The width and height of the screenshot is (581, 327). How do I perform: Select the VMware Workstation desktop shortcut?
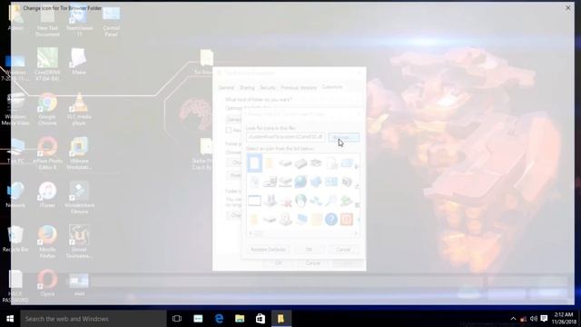(79, 154)
